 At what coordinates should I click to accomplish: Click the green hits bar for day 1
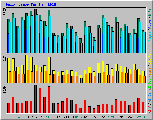pyautogui.click(x=8, y=26)
